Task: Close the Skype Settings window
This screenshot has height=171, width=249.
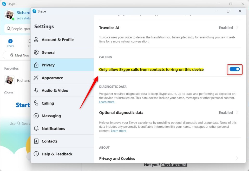Action: (x=240, y=11)
